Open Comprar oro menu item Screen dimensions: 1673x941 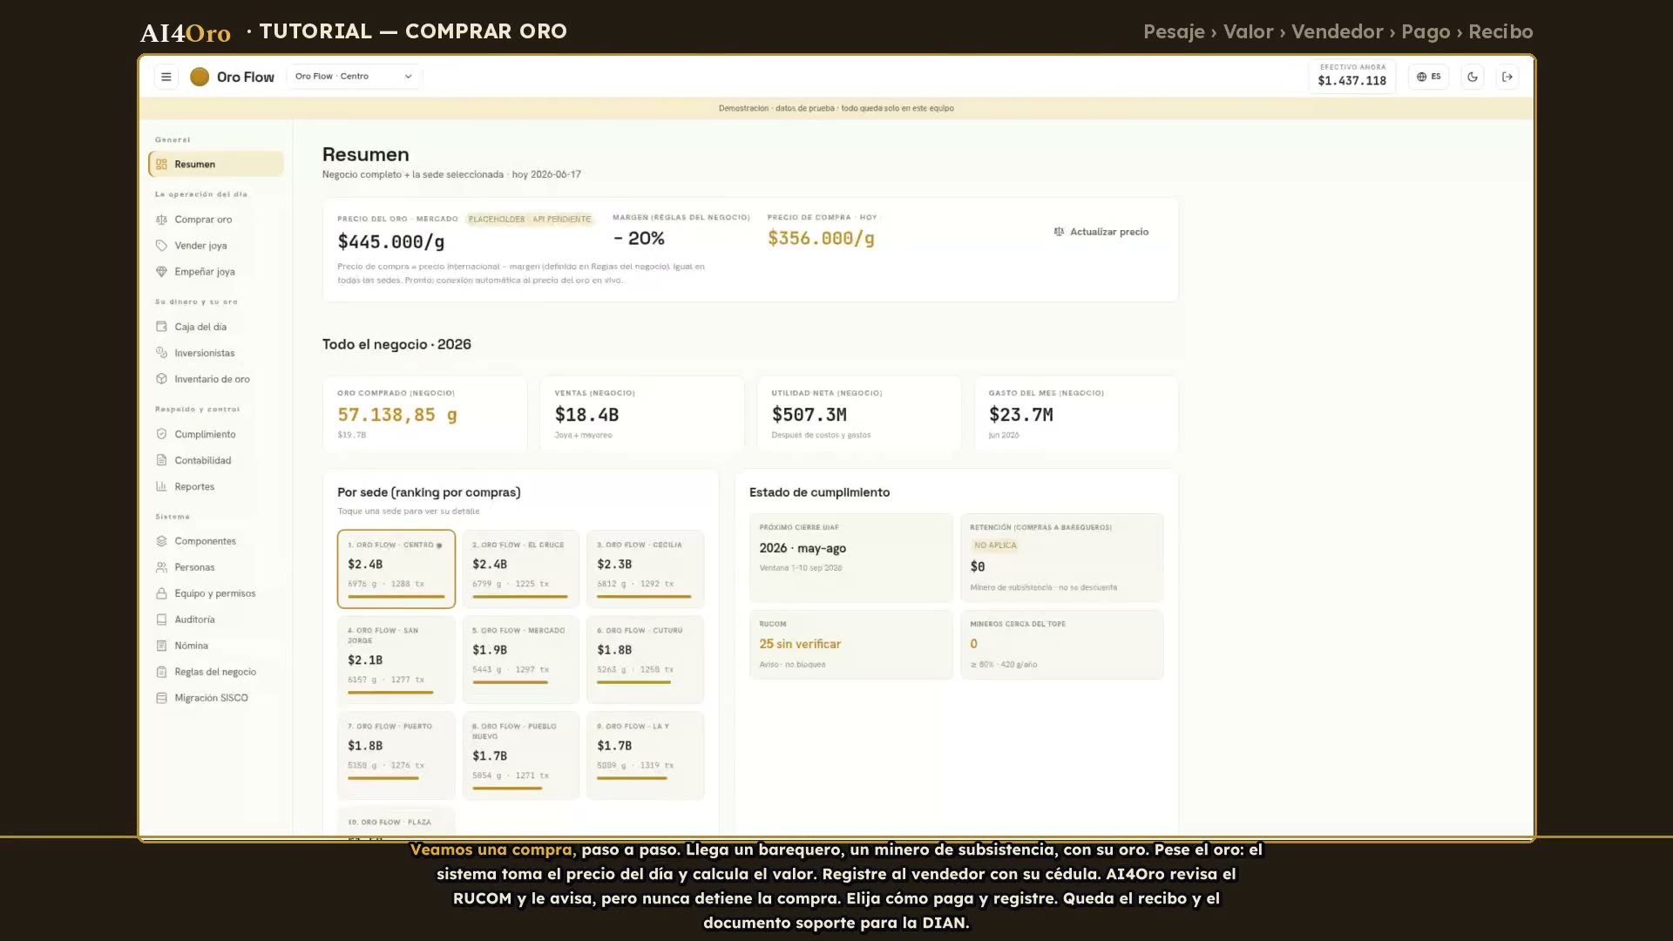[x=215, y=220]
